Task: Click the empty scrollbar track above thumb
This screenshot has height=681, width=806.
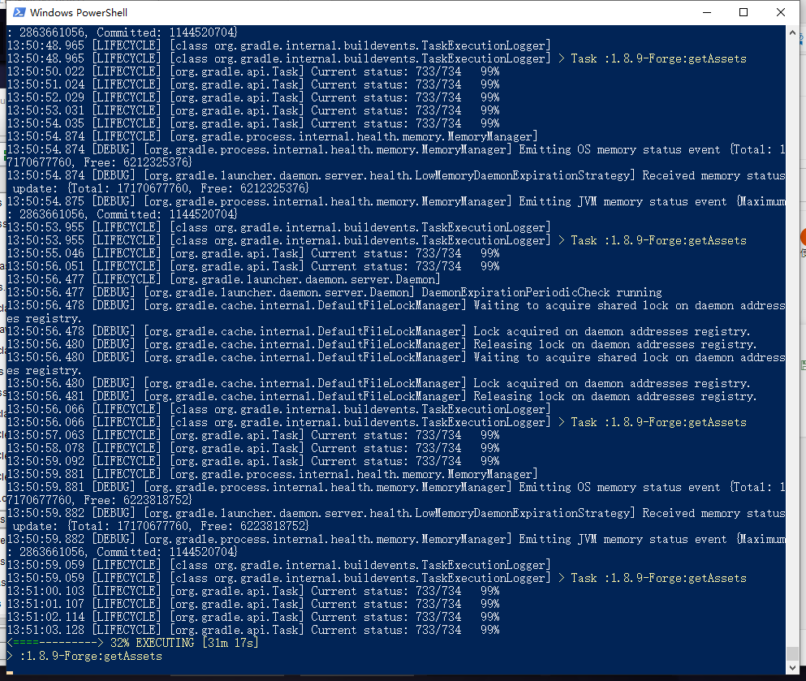Action: coord(793,325)
